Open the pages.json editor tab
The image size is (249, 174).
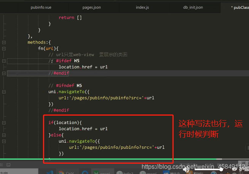(x=92, y=7)
